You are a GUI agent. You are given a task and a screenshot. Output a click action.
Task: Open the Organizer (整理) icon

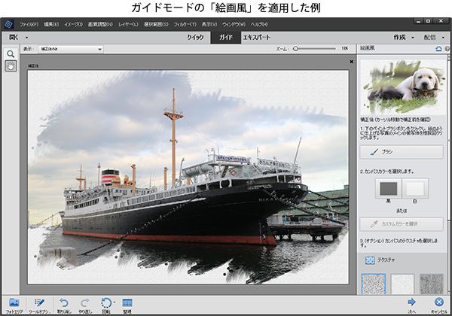coord(127,305)
